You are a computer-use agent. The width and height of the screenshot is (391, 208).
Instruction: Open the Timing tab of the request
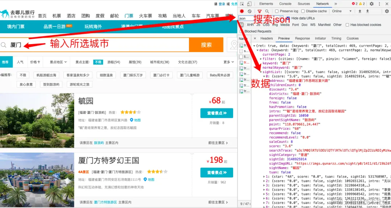[x=336, y=38]
